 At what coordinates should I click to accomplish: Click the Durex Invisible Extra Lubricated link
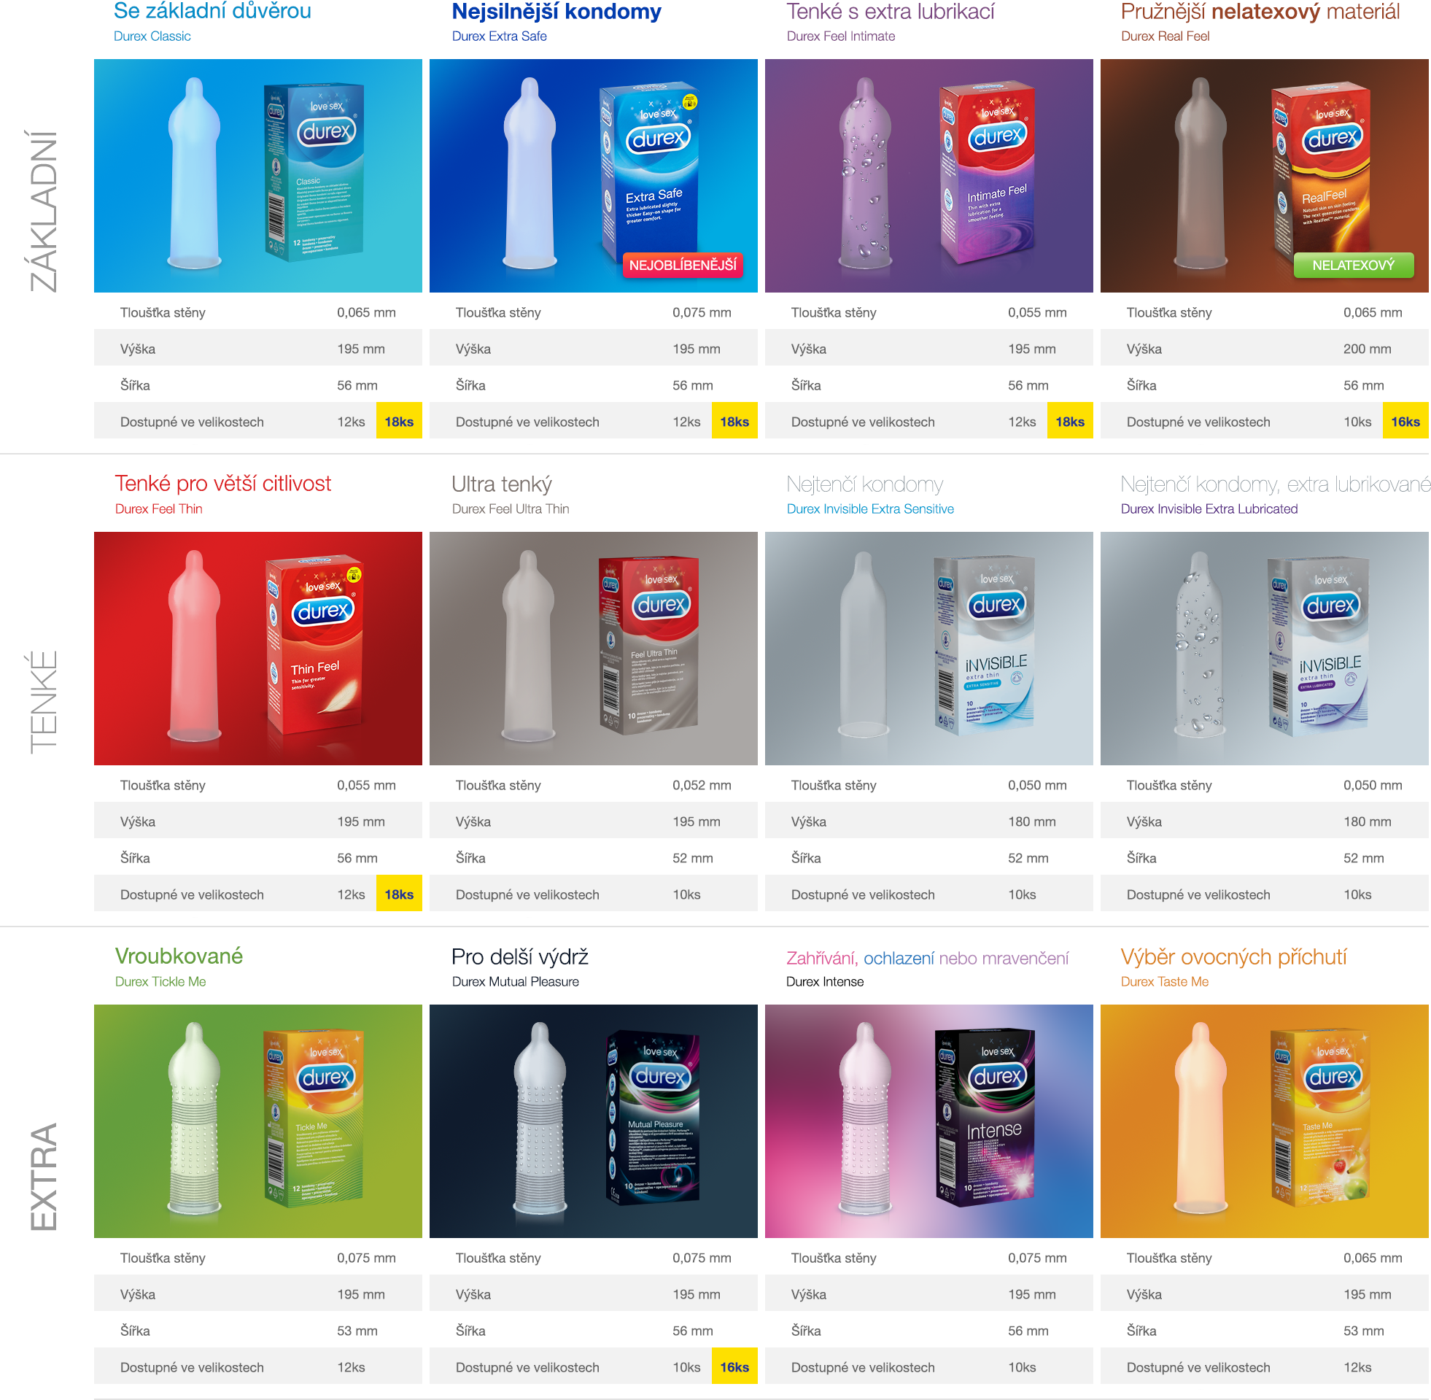pyautogui.click(x=1209, y=508)
